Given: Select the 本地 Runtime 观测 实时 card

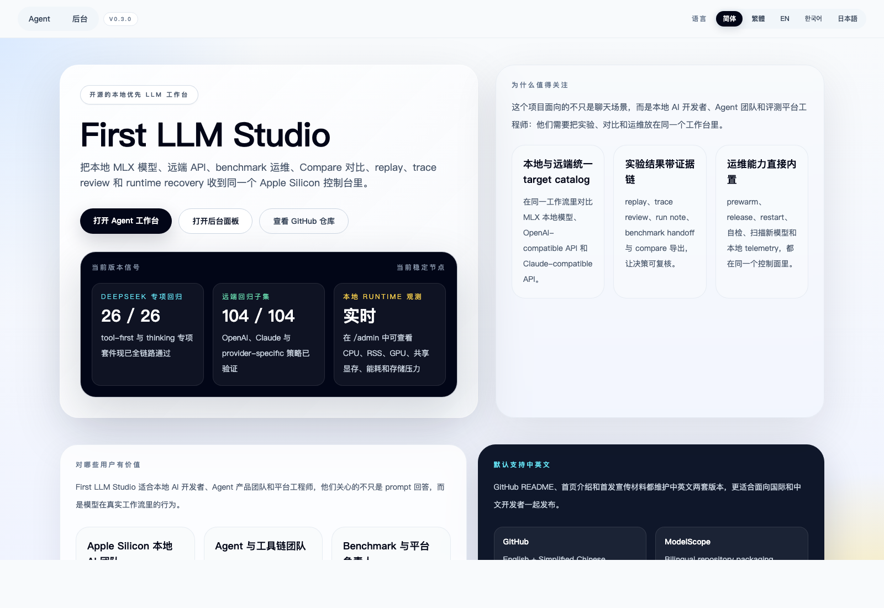Looking at the screenshot, I should [x=390, y=334].
